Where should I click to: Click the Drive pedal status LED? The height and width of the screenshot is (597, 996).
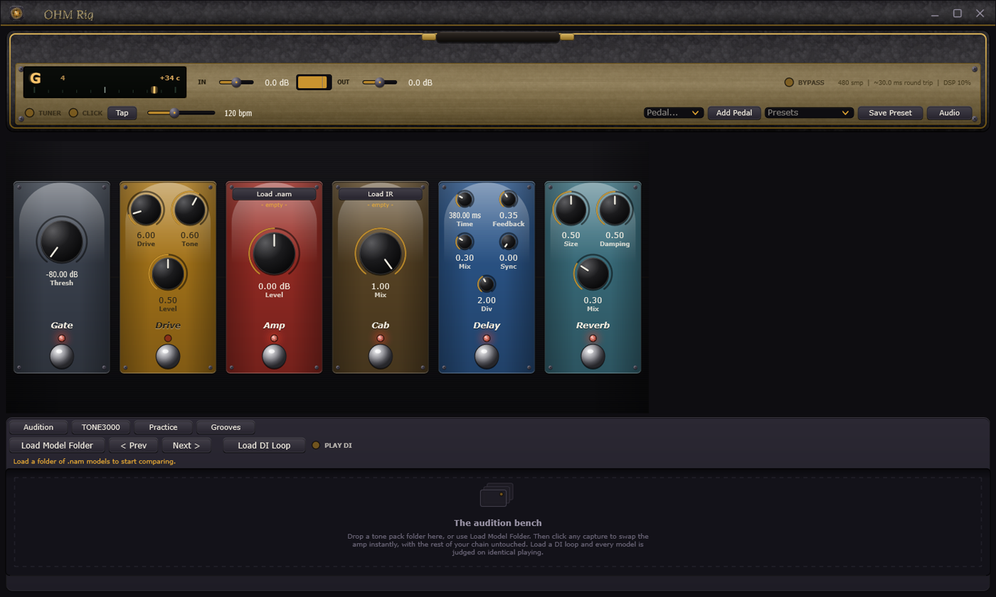pos(168,338)
